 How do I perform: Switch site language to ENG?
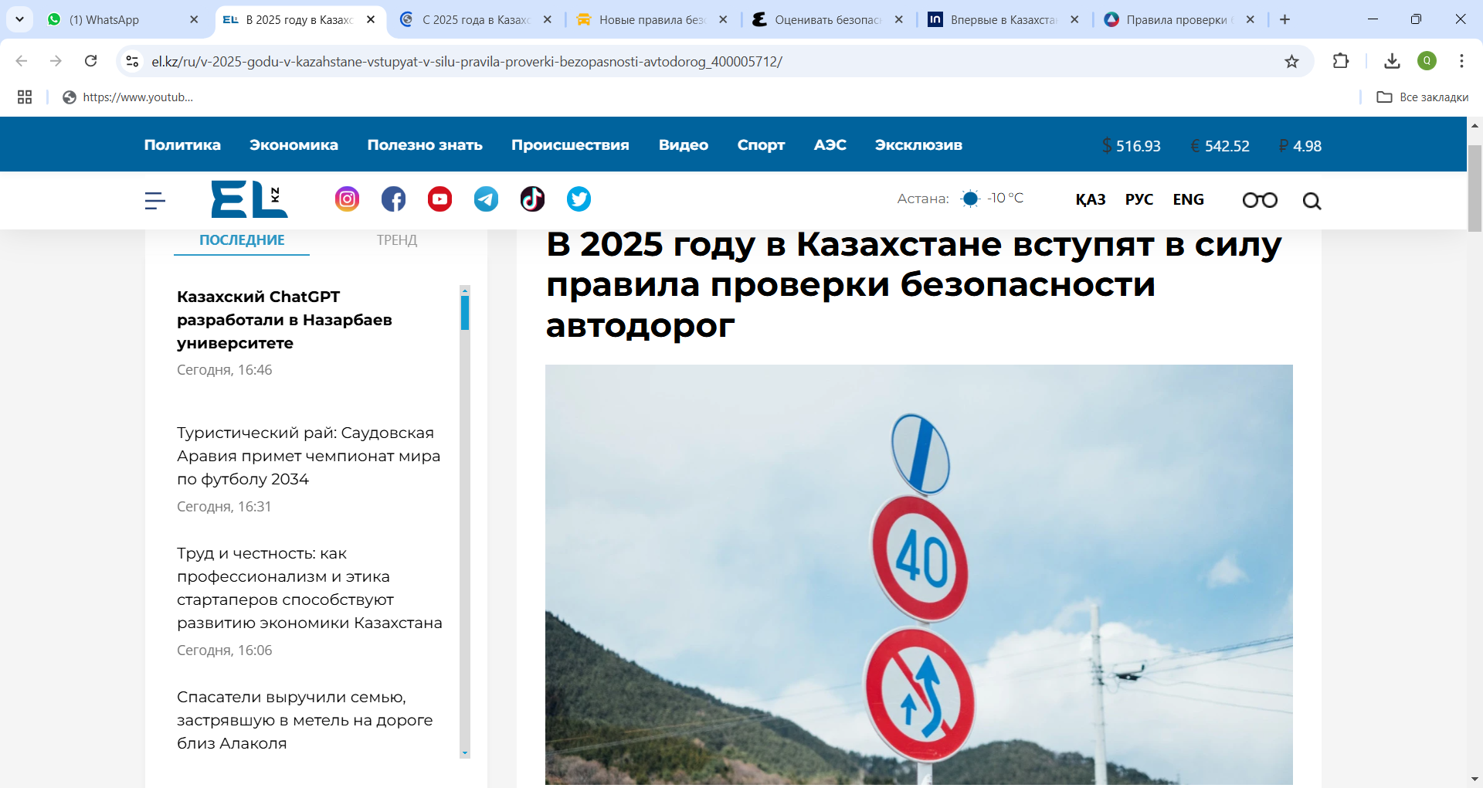click(1188, 200)
